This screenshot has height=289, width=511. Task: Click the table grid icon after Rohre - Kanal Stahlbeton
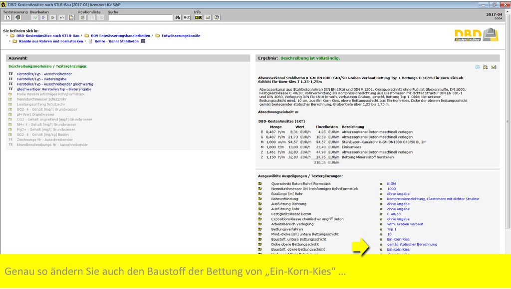[x=143, y=41]
